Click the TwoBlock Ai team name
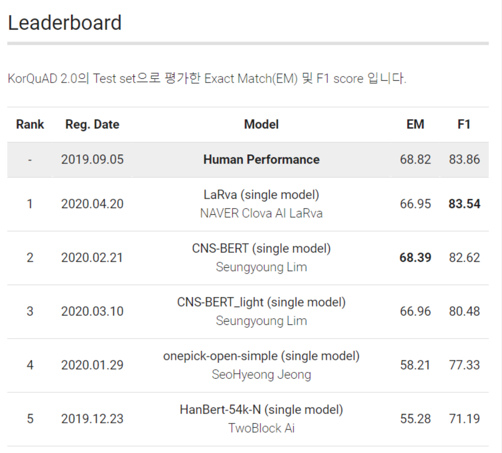 [x=261, y=428]
